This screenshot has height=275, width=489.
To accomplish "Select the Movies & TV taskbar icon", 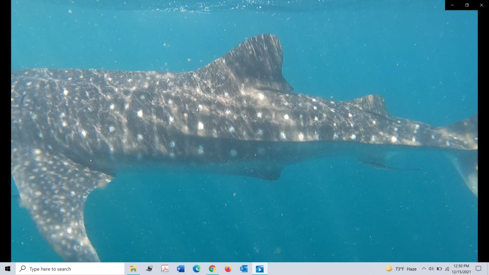I will [259, 269].
